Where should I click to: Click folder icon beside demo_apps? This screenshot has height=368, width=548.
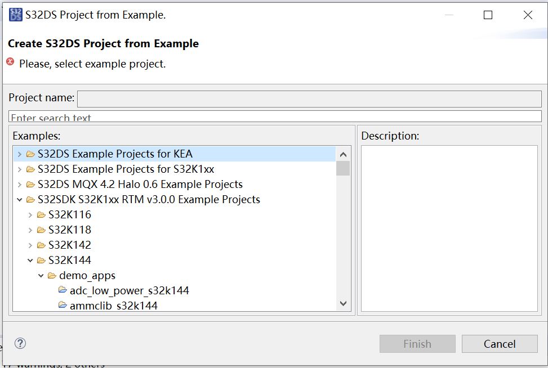click(x=52, y=275)
